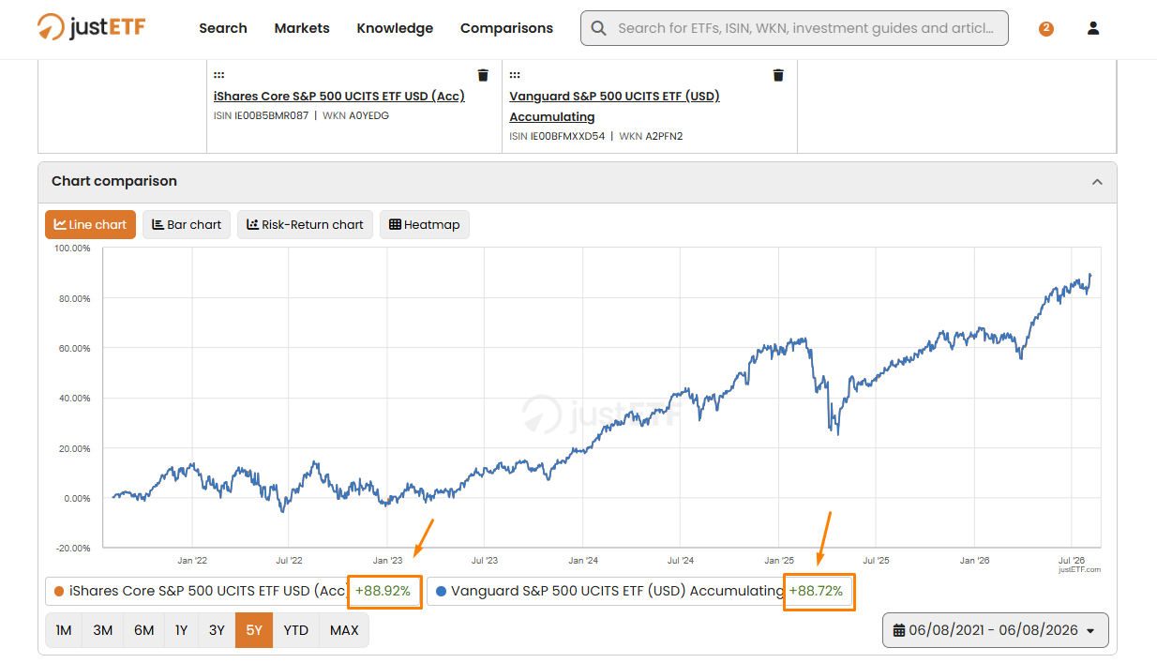Image resolution: width=1157 pixels, height=663 pixels.
Task: Open the Markets menu
Action: click(302, 28)
